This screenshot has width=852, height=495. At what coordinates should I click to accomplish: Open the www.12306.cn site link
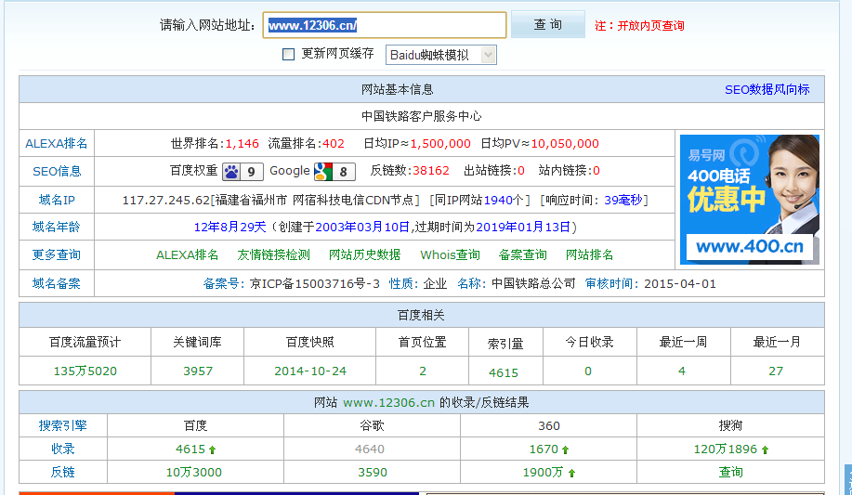388,403
